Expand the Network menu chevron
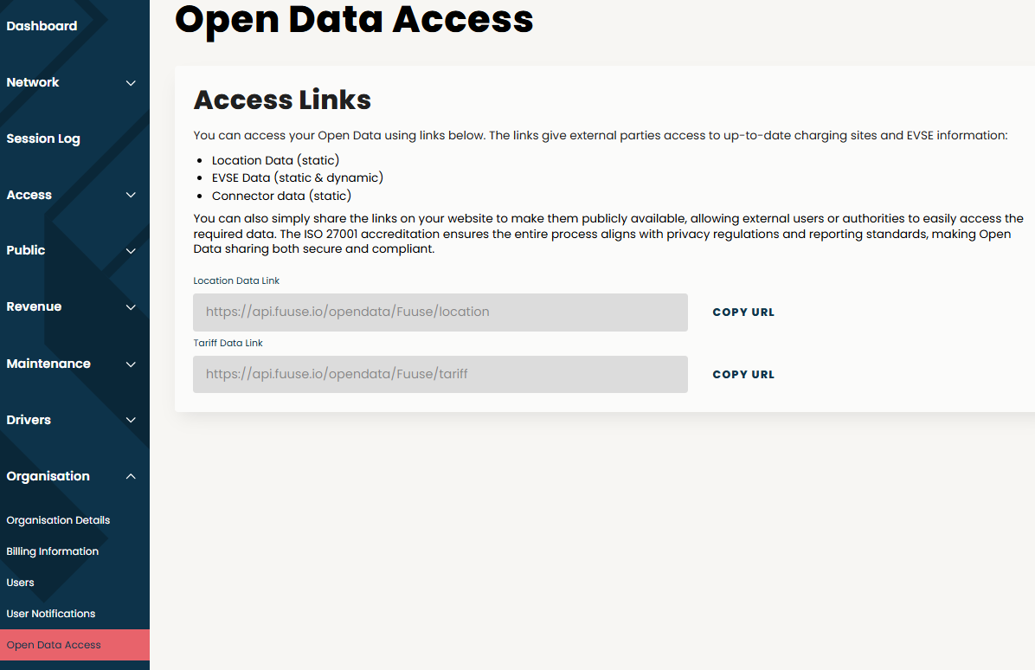Image resolution: width=1035 pixels, height=670 pixels. (x=131, y=83)
